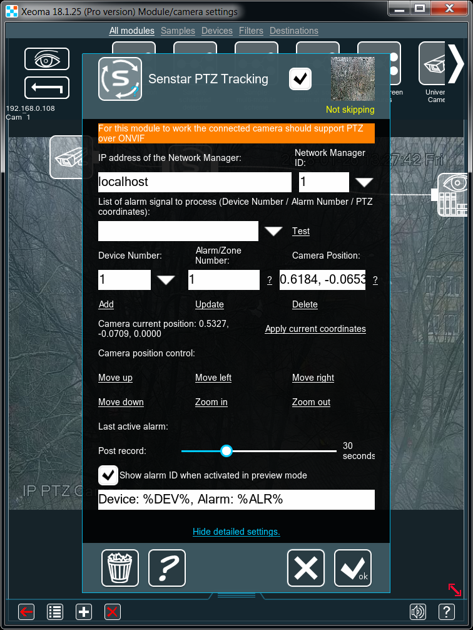The width and height of the screenshot is (473, 630).
Task: Open the list menu icon in the bottom toolbar
Action: (x=55, y=612)
